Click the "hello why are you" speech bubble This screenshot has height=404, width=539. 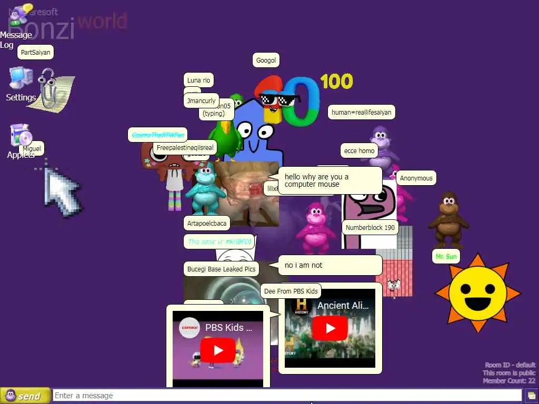coord(330,181)
